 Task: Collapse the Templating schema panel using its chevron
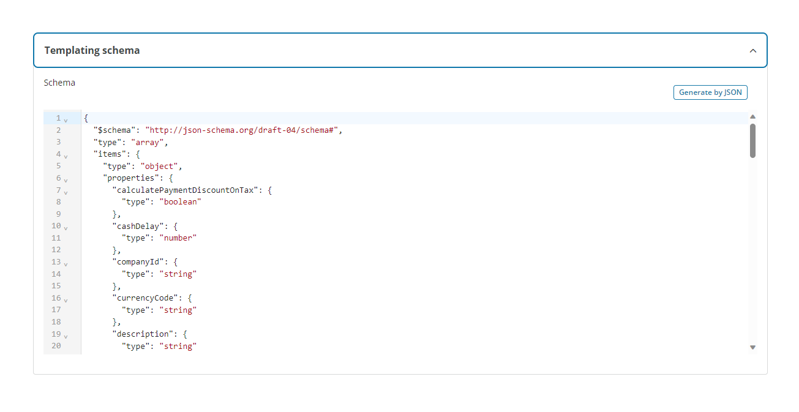coord(752,50)
